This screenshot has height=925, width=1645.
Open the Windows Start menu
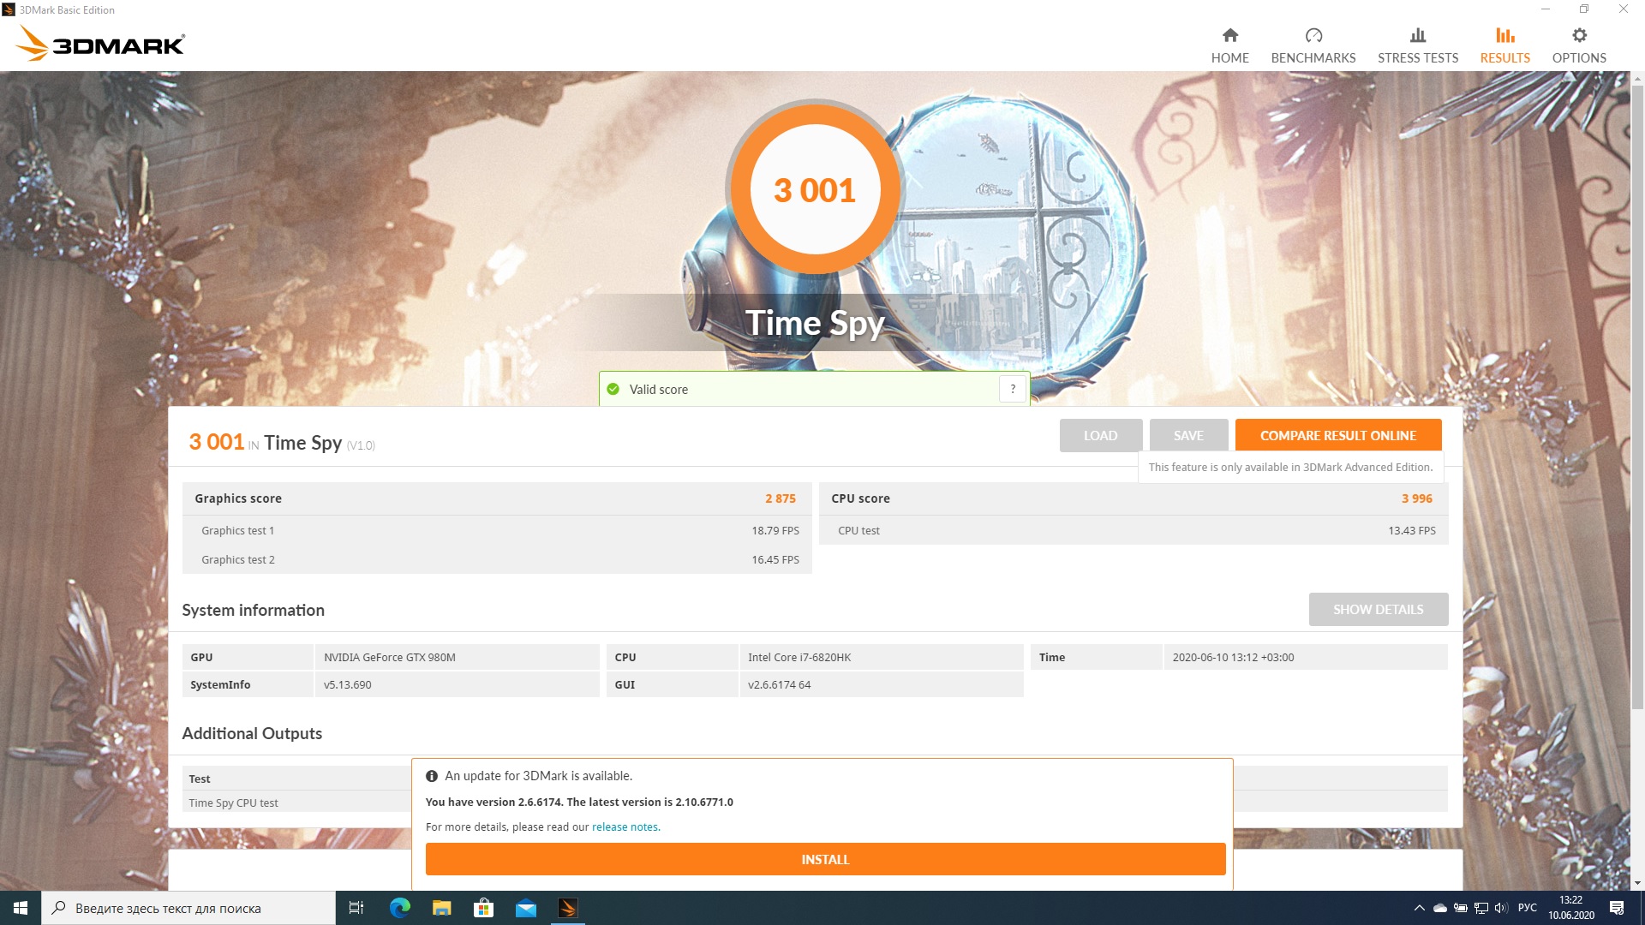(x=21, y=908)
